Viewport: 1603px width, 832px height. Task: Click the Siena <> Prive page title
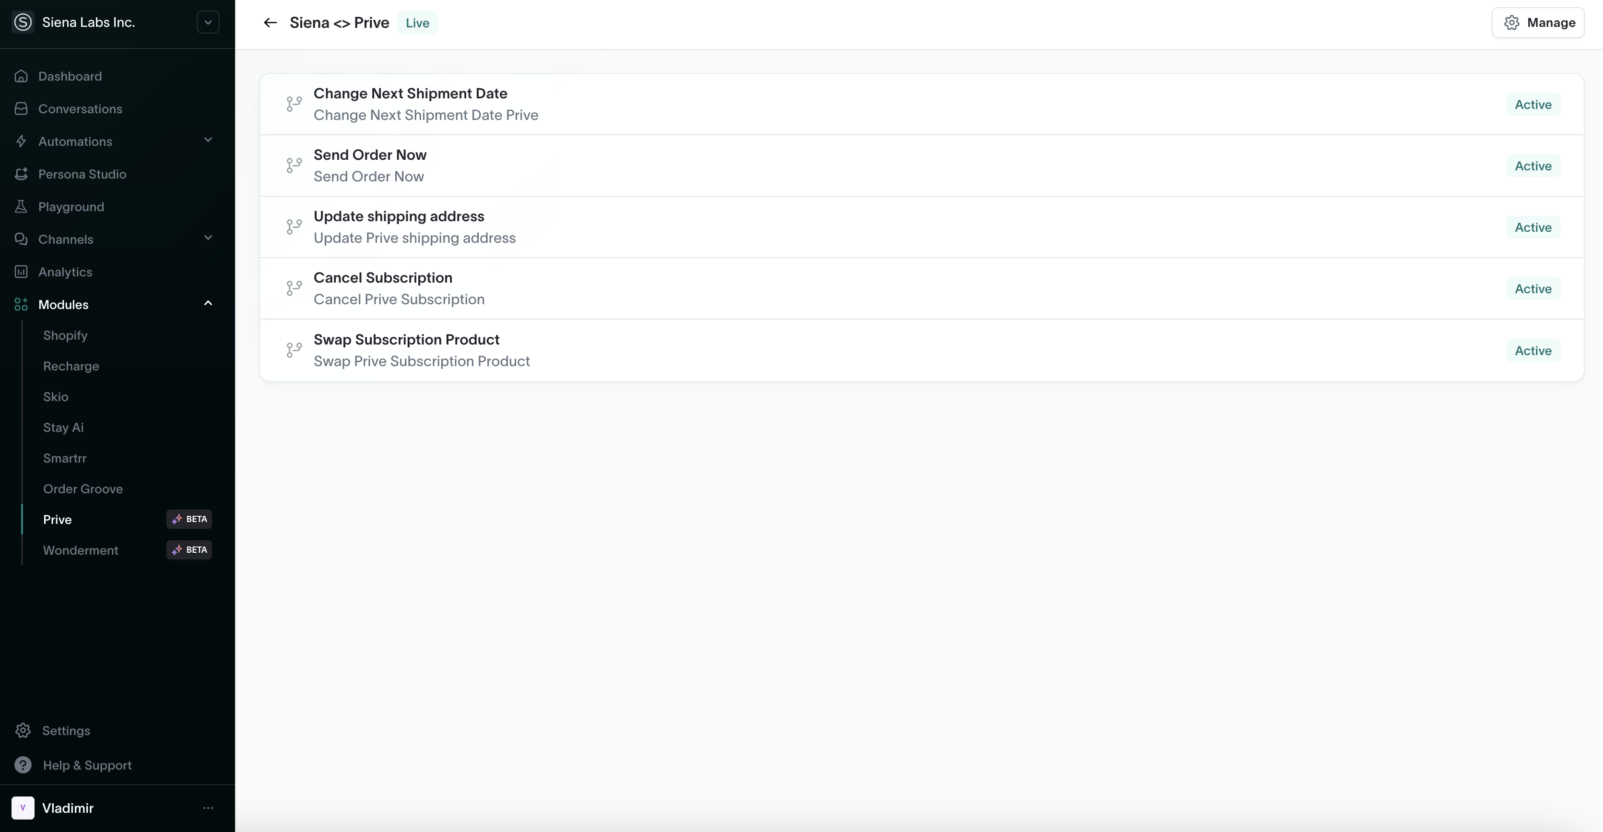[x=339, y=23]
